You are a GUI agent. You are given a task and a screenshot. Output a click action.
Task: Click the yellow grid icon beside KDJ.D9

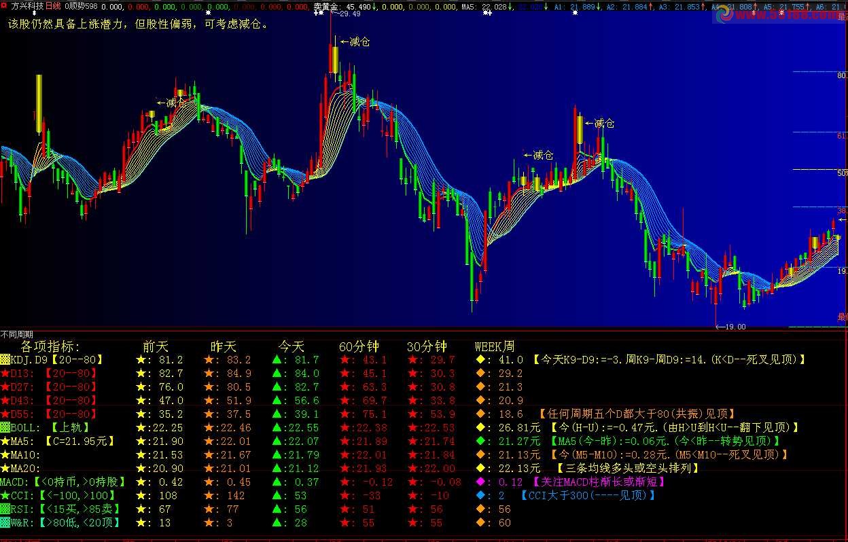(x=5, y=360)
